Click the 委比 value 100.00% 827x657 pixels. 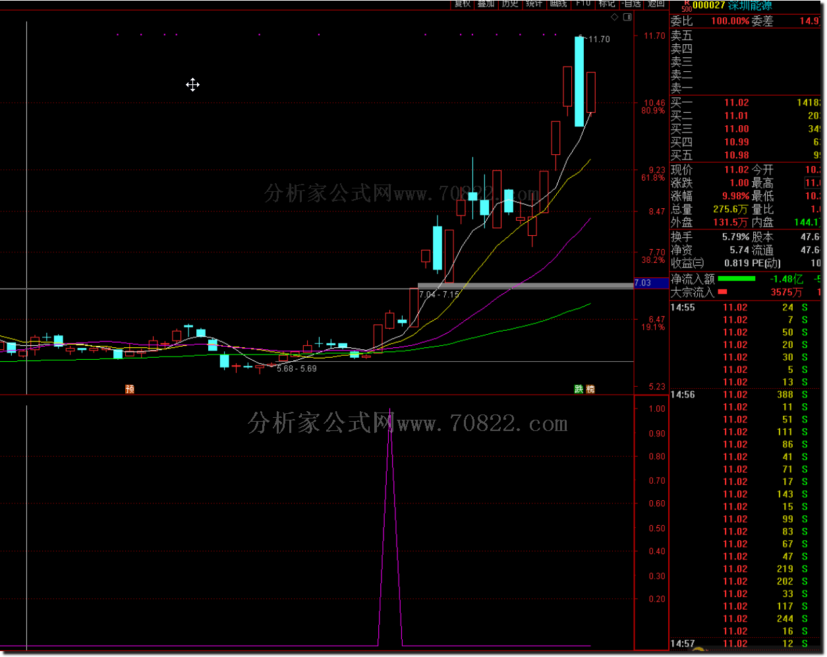pos(730,21)
